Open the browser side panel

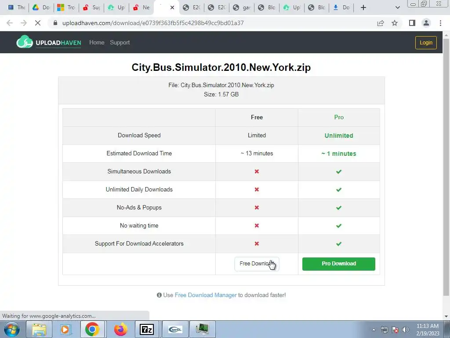[x=412, y=23]
